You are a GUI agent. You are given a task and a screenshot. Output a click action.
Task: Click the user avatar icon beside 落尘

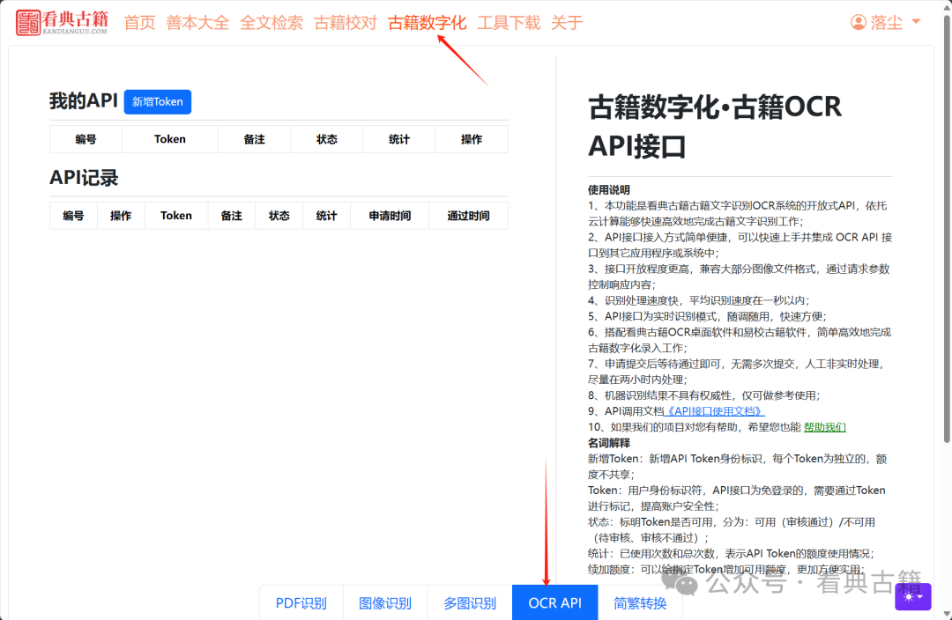click(x=857, y=21)
